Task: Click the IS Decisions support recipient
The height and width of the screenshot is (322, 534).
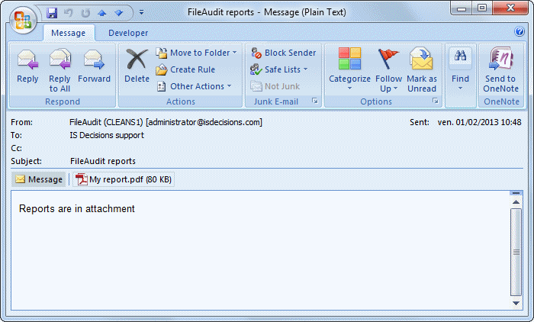Action: pos(107,135)
